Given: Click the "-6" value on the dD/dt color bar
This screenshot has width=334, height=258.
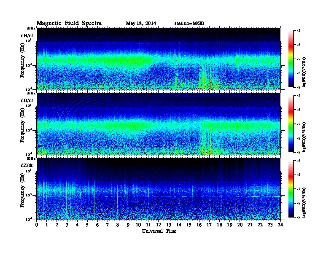Looking at the screenshot, I should pos(299,110).
